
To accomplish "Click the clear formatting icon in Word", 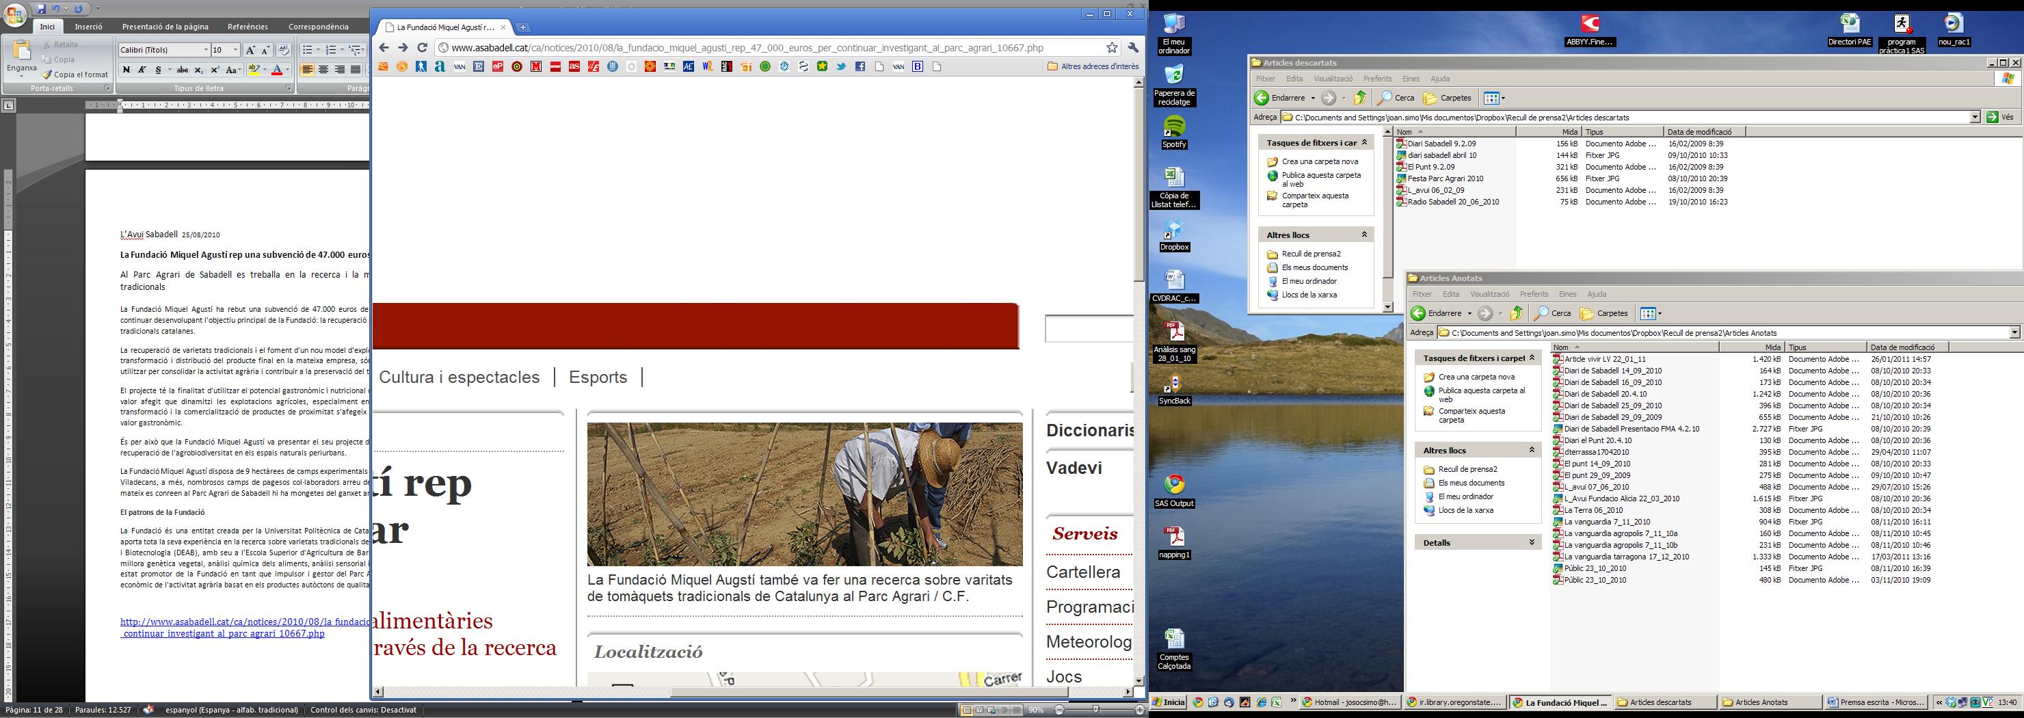I will (x=284, y=51).
